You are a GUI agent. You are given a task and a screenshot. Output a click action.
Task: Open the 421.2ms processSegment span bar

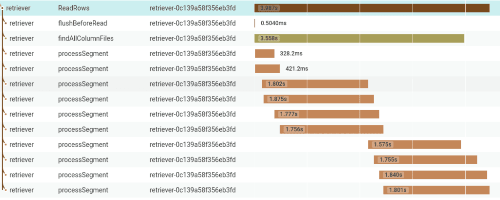(267, 69)
